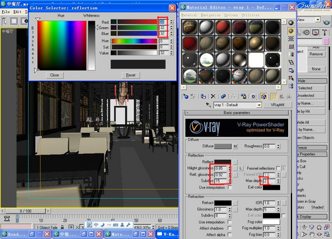Click the Make Material Copy icon
332x239 pixels.
pos(223,96)
